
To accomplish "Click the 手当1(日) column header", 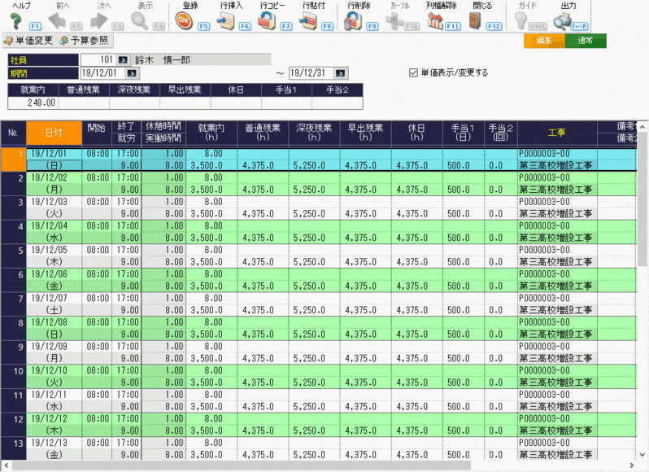I will tap(463, 133).
